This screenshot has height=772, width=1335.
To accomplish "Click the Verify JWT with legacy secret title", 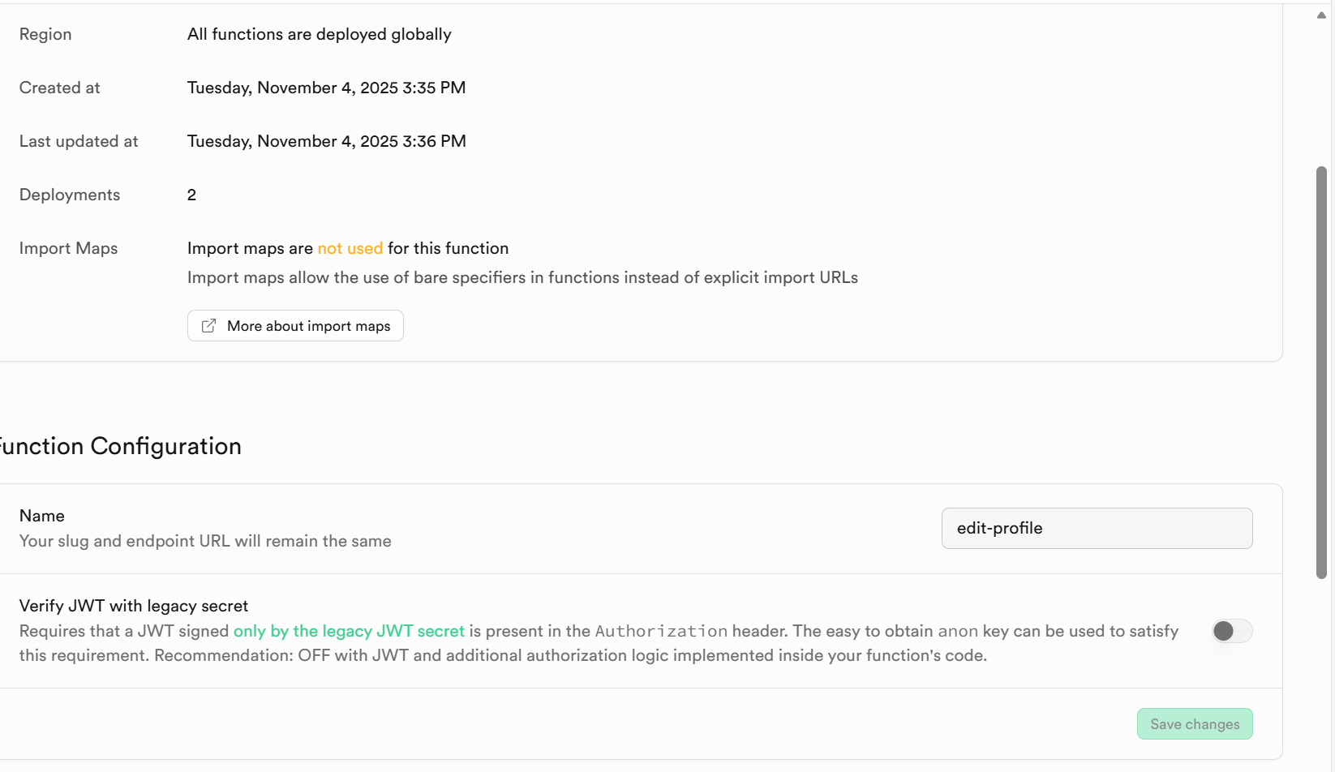I will (134, 606).
